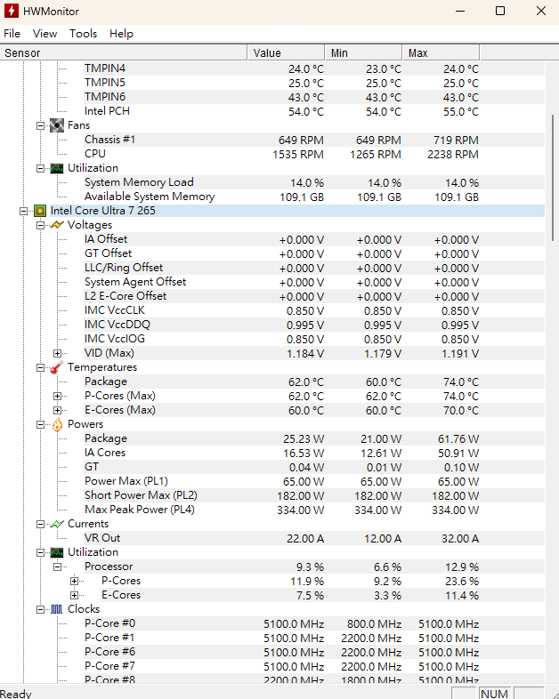Click the Currents wave icon

tap(57, 524)
